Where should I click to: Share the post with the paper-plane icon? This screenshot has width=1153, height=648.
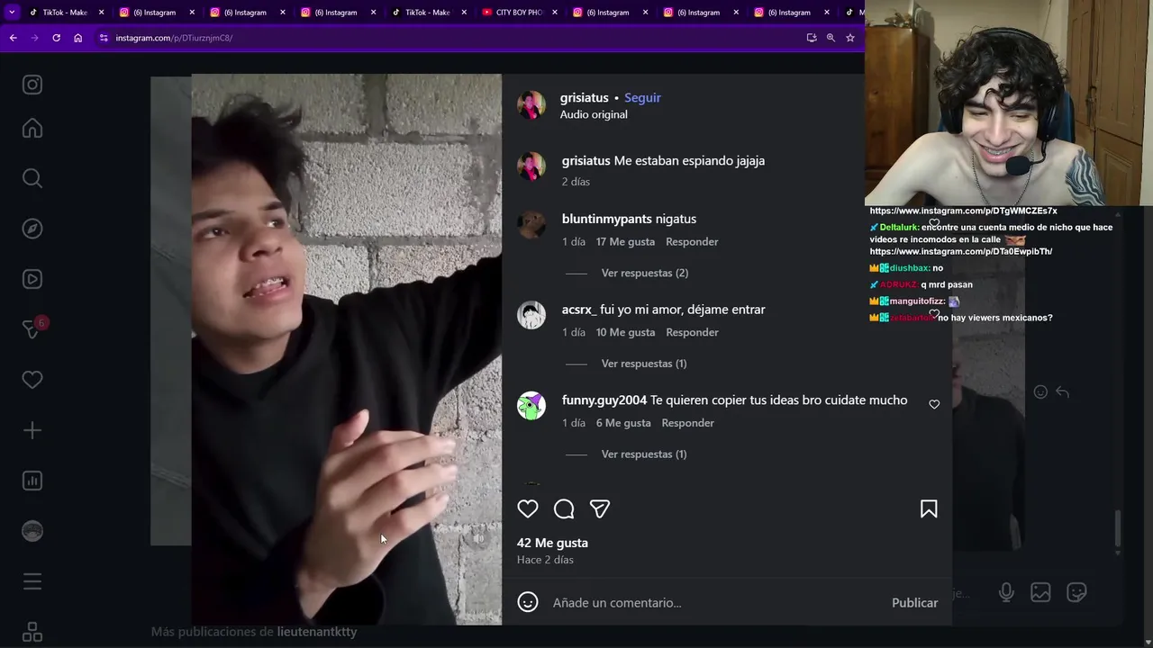[600, 509]
